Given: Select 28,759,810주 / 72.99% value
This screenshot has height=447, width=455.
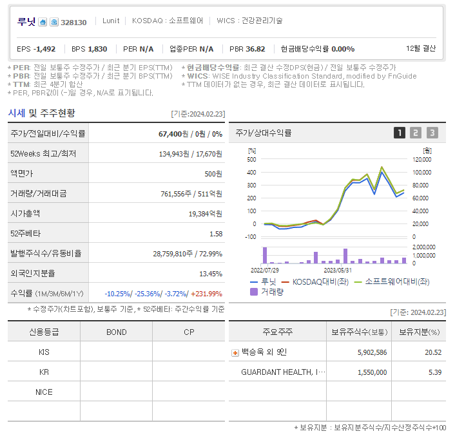Looking at the screenshot, I should (x=188, y=254).
